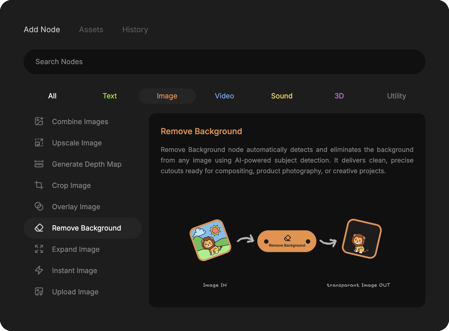Click in the Search Nodes field

click(x=224, y=62)
